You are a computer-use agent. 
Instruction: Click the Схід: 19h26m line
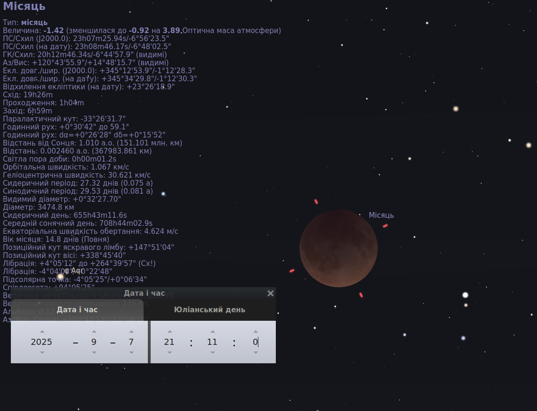click(28, 94)
